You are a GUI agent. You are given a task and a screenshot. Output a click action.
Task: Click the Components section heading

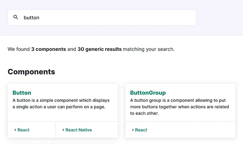coord(31,72)
